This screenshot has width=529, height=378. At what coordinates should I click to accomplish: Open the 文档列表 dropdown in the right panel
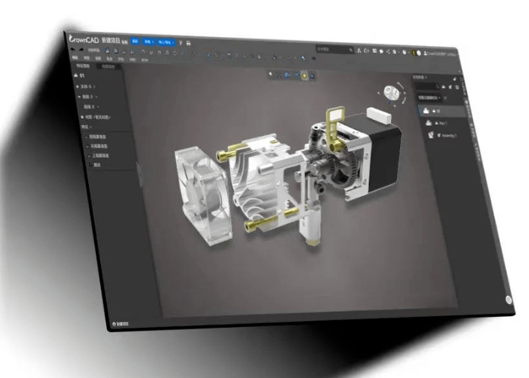[419, 77]
